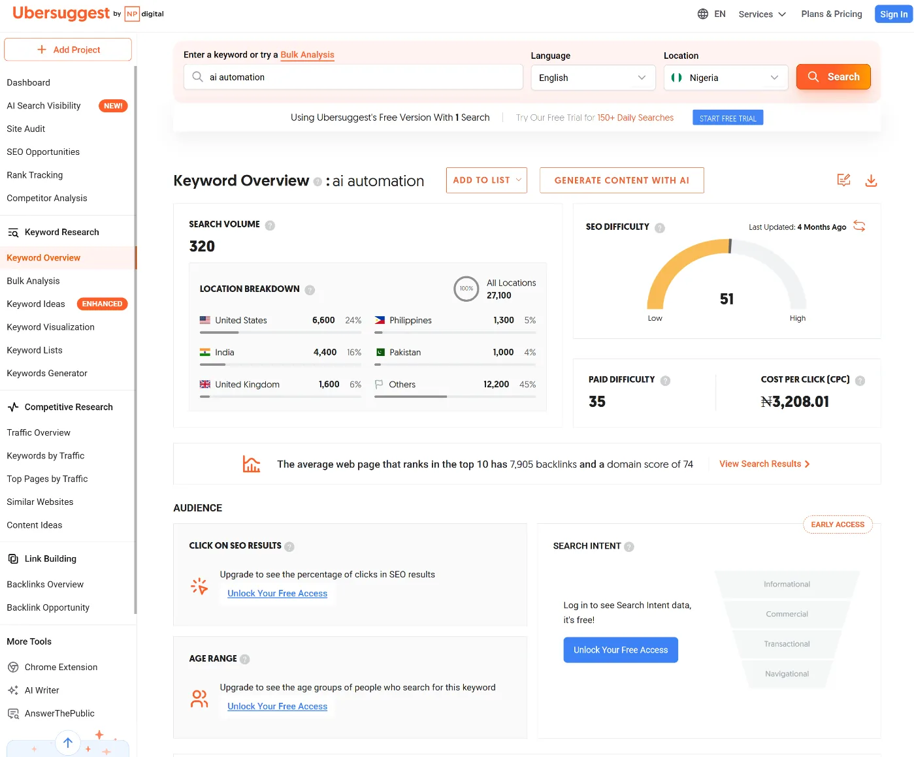
Task: Open the Language dropdown set to English
Action: pyautogui.click(x=592, y=77)
